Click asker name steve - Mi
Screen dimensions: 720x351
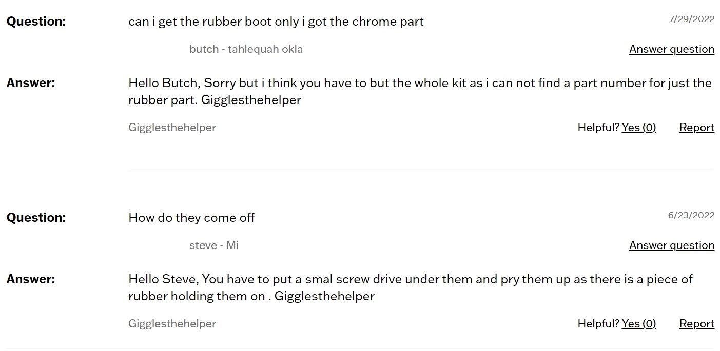coord(213,245)
